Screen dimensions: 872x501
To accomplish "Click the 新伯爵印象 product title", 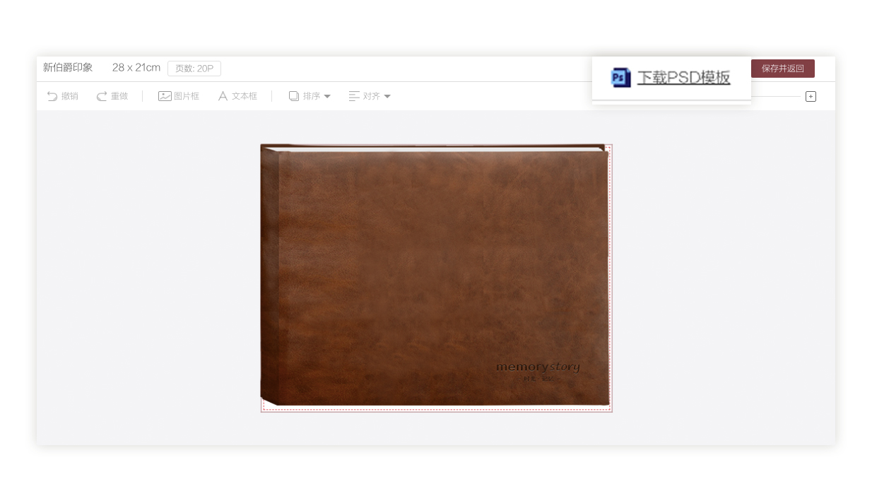I will (68, 68).
